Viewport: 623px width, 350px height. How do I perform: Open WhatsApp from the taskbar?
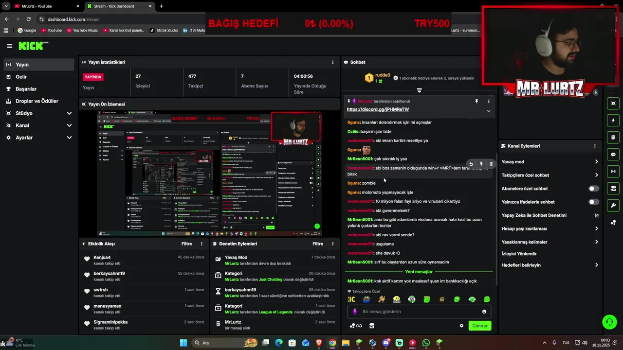(426, 343)
